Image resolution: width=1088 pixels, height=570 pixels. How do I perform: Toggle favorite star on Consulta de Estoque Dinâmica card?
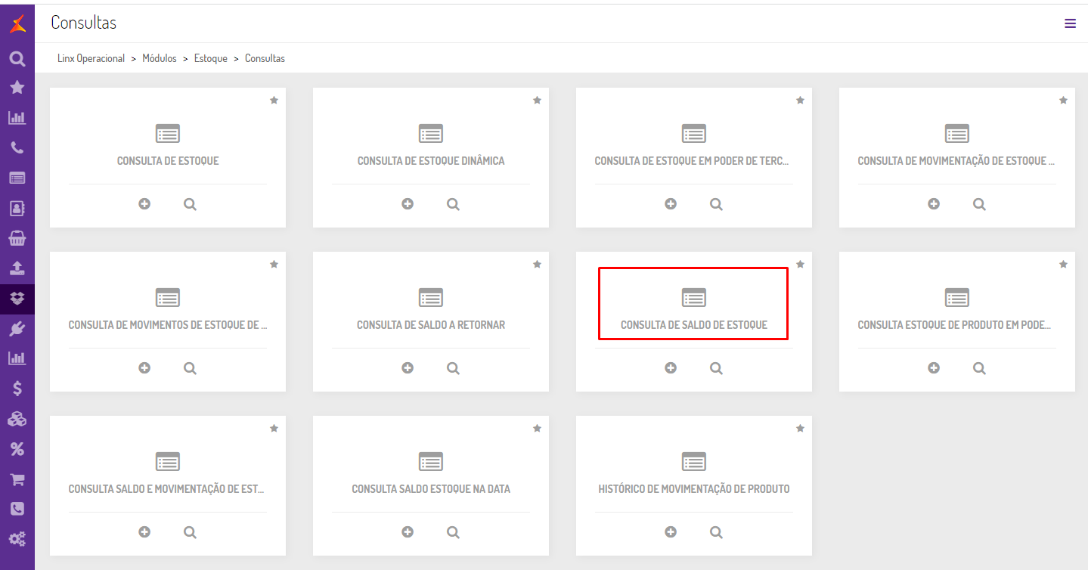click(537, 101)
